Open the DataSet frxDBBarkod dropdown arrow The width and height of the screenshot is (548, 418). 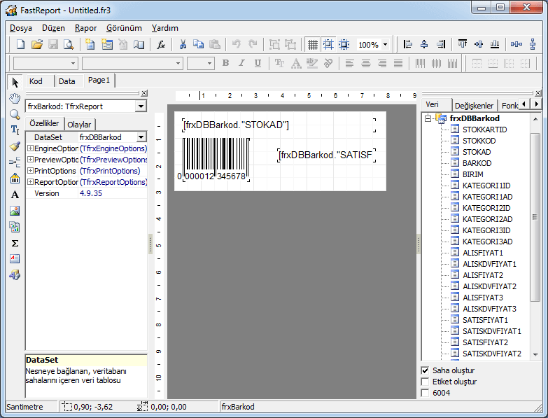coord(141,137)
